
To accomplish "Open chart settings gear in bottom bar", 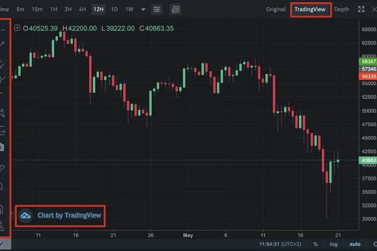I will tap(375, 244).
